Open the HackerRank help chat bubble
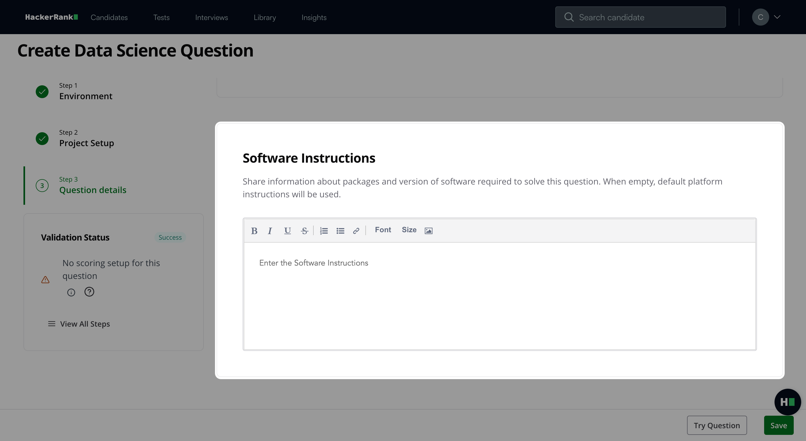Screen dimensions: 806x441 coord(787,402)
